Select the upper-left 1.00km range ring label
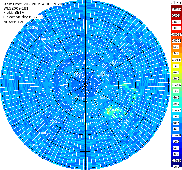The width and height of the screenshot is (182, 170). (x=79, y=74)
